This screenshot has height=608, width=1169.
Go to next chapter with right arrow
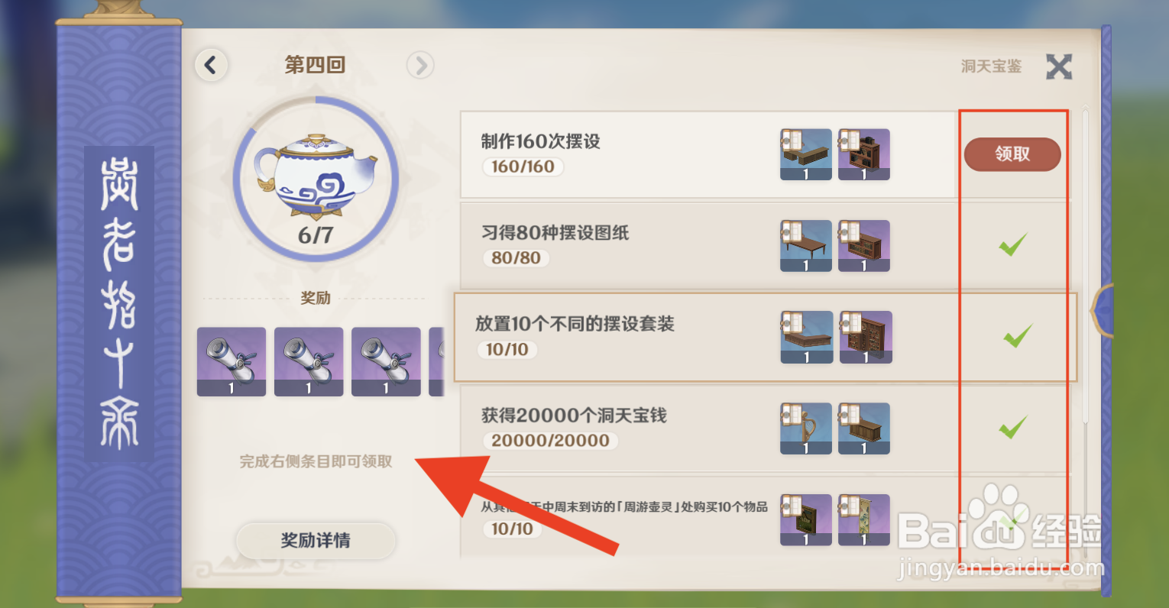tap(420, 65)
